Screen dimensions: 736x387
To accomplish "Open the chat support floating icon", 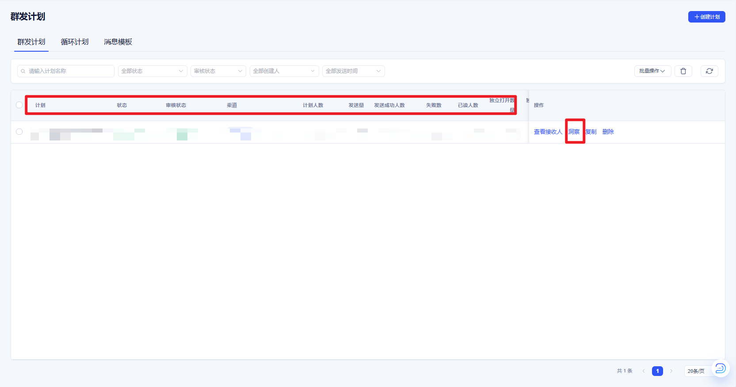I will (x=720, y=368).
